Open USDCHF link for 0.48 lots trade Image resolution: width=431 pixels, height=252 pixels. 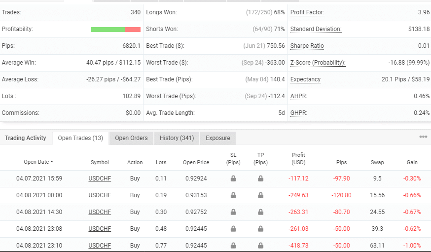coord(100,229)
